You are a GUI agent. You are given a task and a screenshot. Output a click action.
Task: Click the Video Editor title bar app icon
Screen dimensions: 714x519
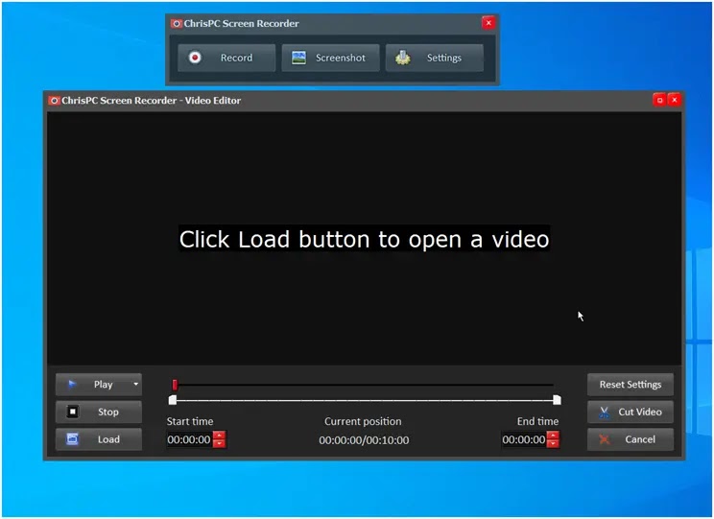[54, 100]
